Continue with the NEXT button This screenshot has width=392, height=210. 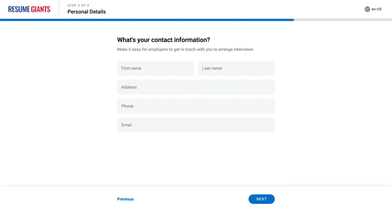(262, 199)
